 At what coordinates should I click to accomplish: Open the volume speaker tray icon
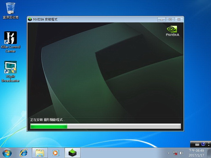[181, 153]
